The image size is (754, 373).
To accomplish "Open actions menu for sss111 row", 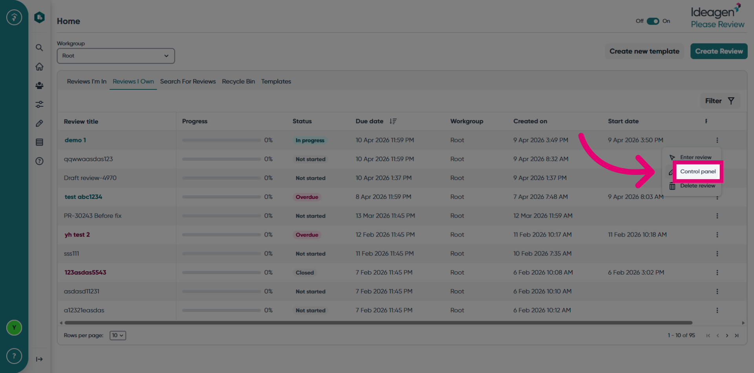I will click(717, 254).
